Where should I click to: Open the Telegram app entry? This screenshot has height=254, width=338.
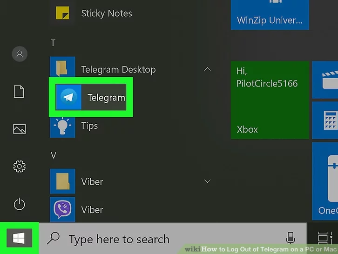pyautogui.click(x=91, y=97)
